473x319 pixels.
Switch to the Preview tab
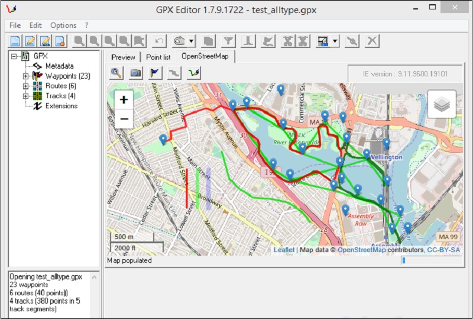click(x=123, y=57)
